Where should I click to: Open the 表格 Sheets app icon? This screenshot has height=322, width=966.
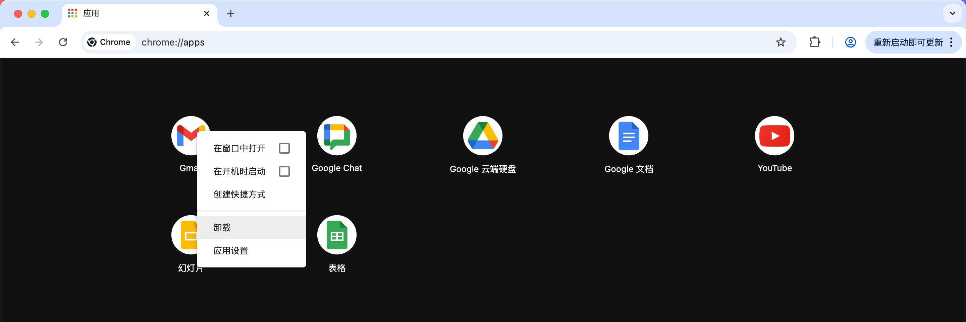(337, 235)
